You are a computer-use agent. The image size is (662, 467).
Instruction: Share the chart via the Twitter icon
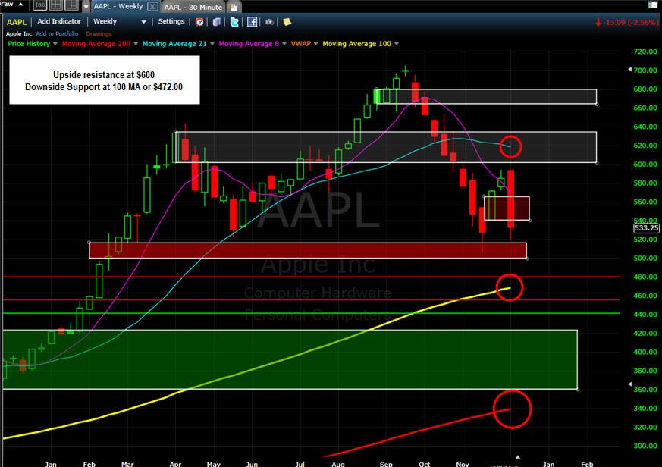[x=234, y=22]
